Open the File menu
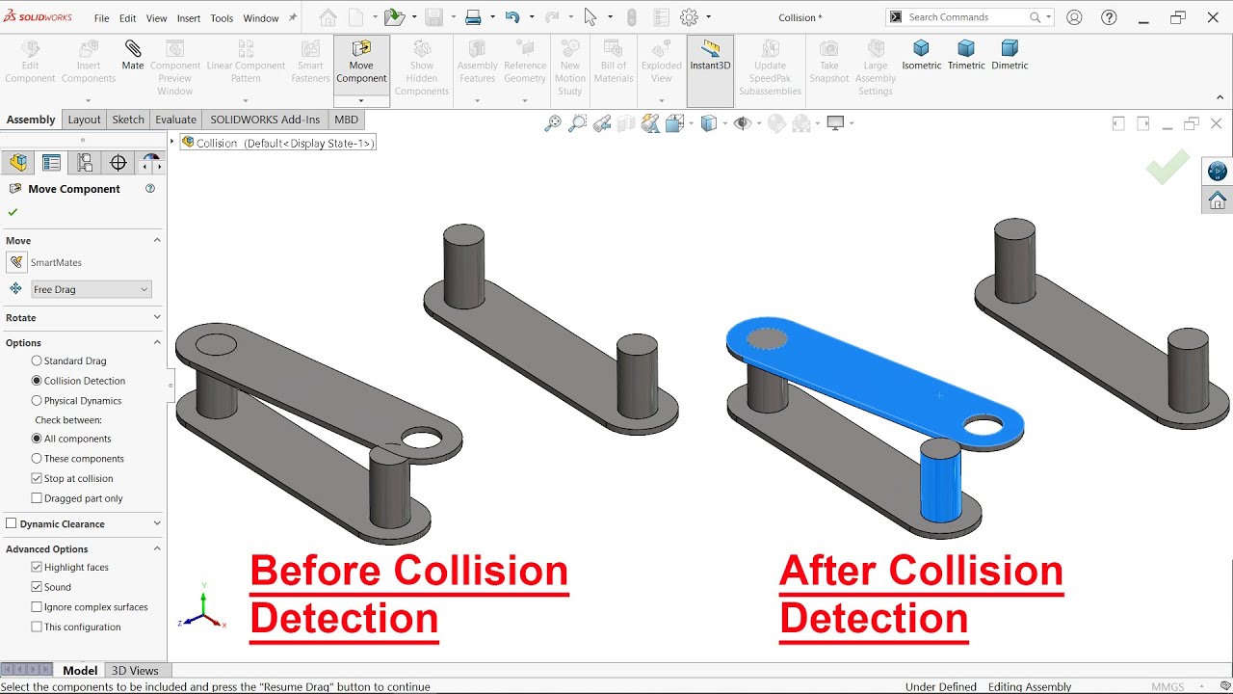The width and height of the screenshot is (1233, 694). point(101,17)
